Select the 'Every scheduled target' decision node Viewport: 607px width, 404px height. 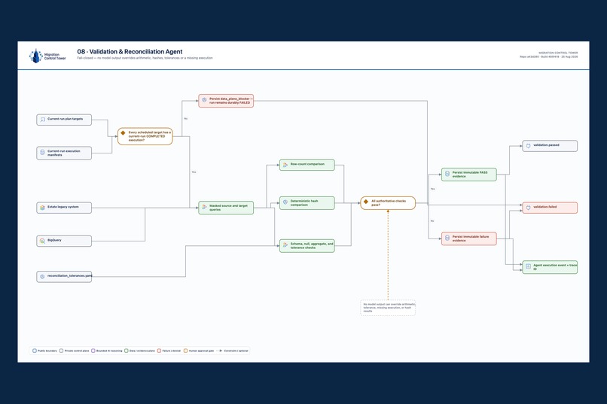click(145, 136)
